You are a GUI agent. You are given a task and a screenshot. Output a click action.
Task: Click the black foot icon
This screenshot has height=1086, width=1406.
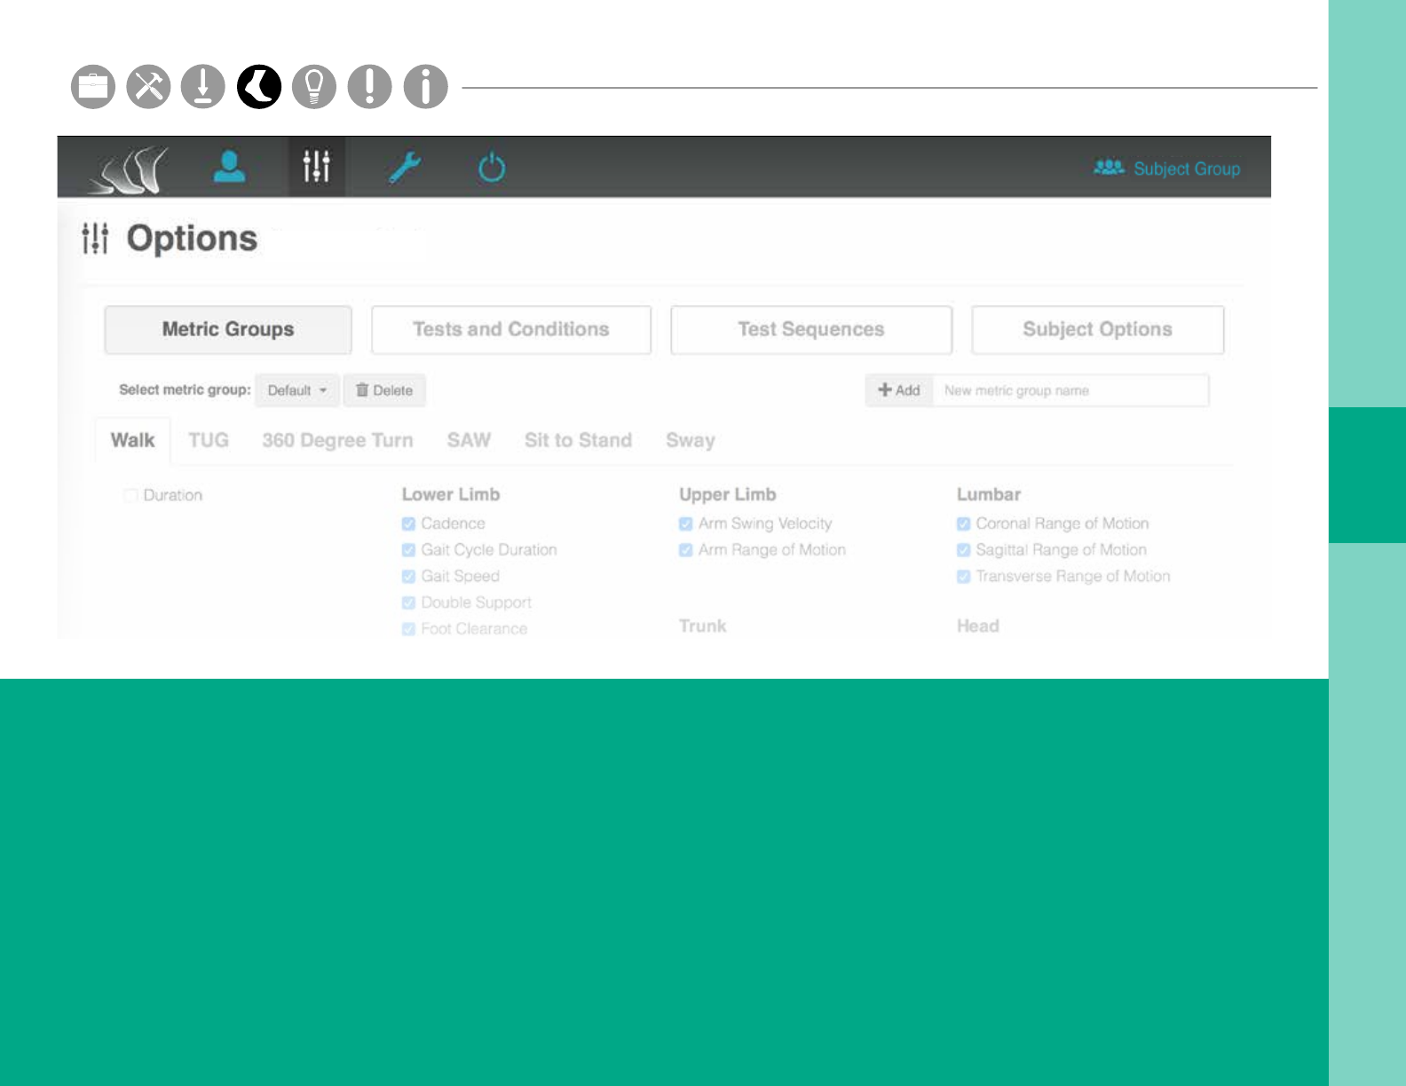[x=259, y=87]
